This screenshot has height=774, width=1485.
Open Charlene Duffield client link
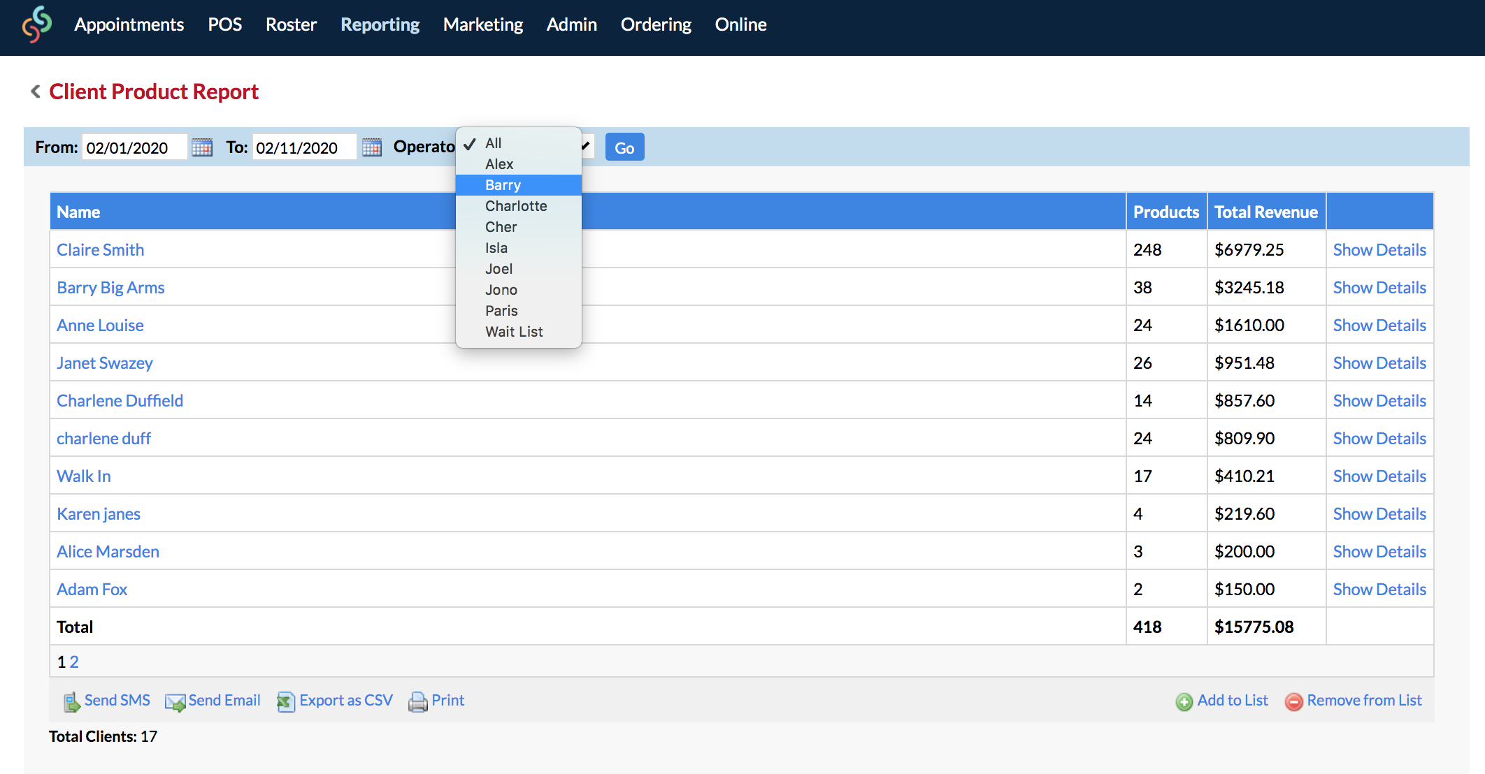120,401
